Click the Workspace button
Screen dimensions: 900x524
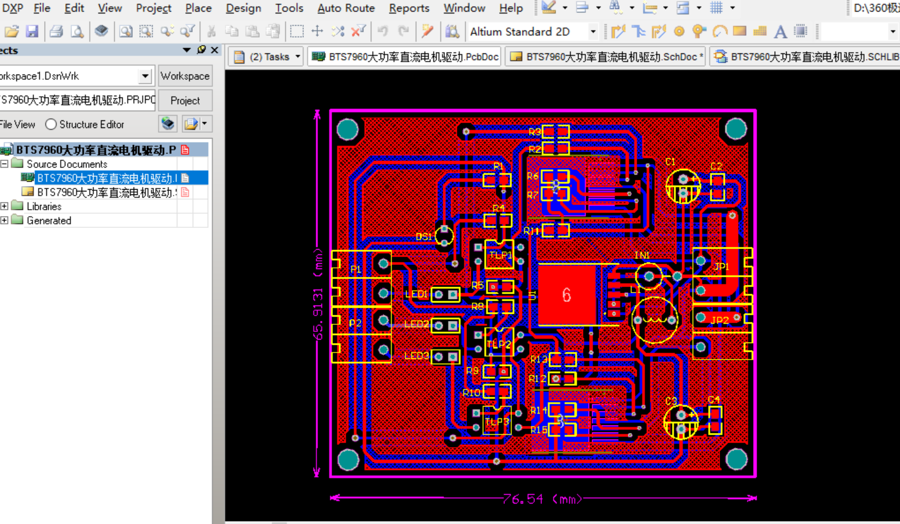click(x=185, y=76)
